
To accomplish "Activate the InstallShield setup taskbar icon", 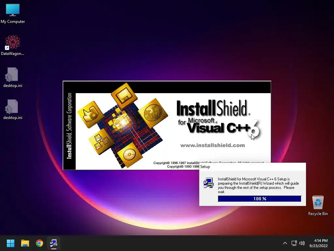I will pyautogui.click(x=54, y=243).
